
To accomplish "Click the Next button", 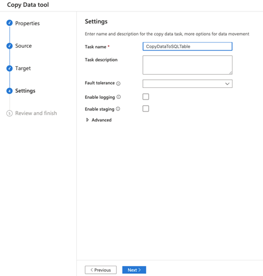I will point(134,270).
